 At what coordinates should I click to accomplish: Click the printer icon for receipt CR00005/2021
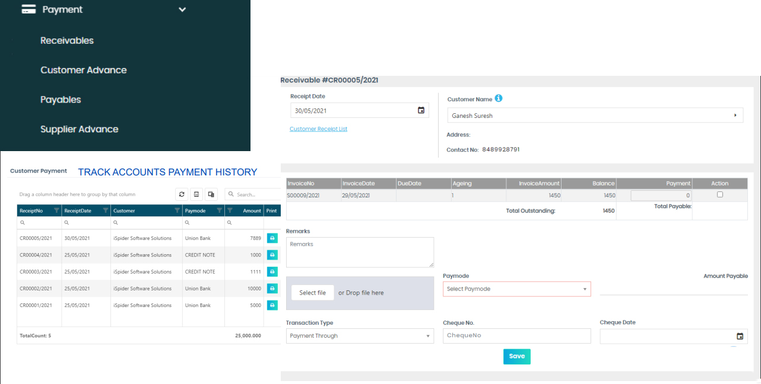pos(272,238)
